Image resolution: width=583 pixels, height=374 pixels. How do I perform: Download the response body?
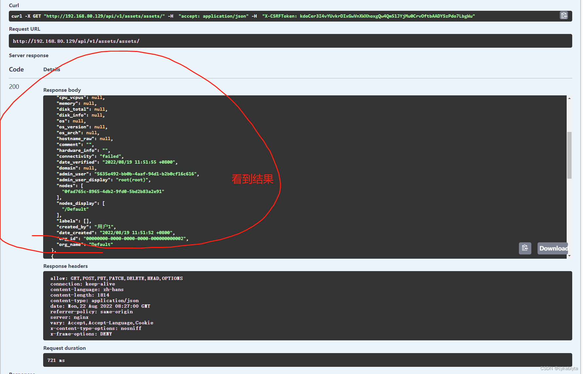coord(553,248)
